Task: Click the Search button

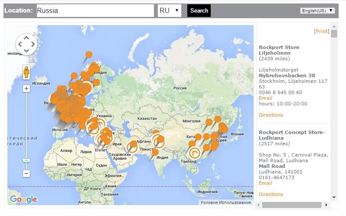Action: (199, 10)
